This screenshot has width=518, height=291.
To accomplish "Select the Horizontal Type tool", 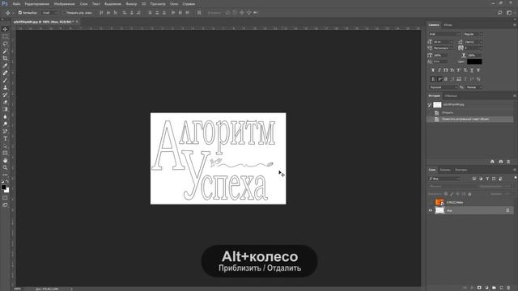I will point(5,138).
